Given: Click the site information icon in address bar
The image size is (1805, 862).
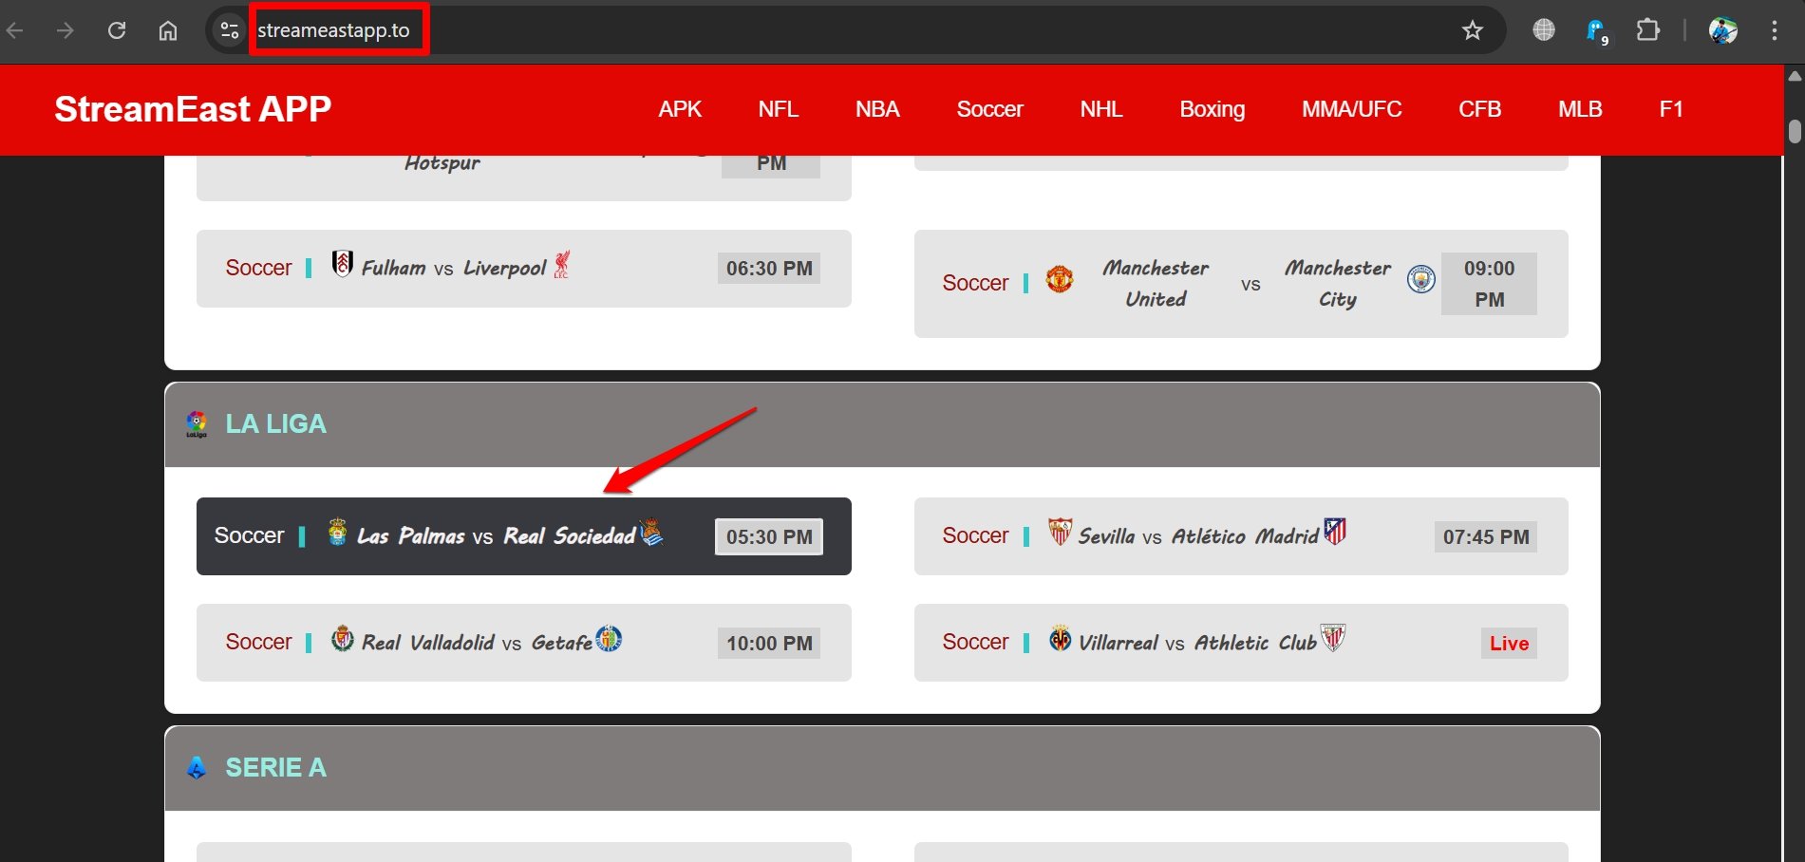Looking at the screenshot, I should [x=230, y=30].
